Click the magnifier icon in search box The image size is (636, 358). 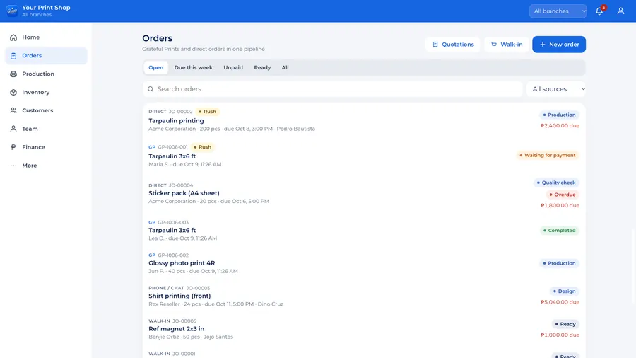pos(151,89)
